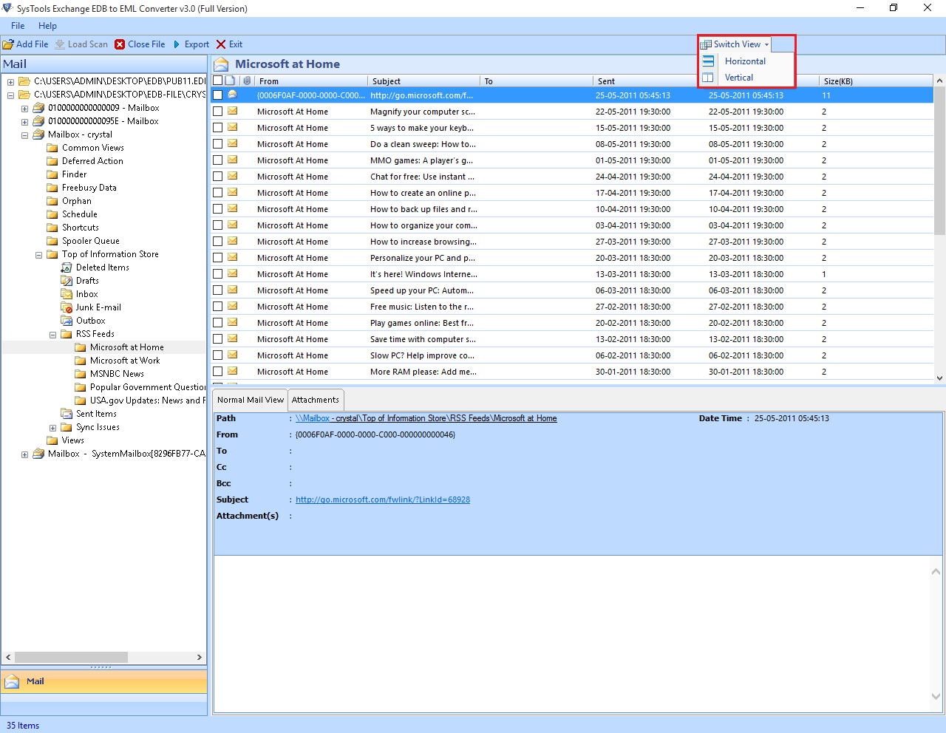This screenshot has height=733, width=946.
Task: Open the File menu
Action: coord(18,26)
